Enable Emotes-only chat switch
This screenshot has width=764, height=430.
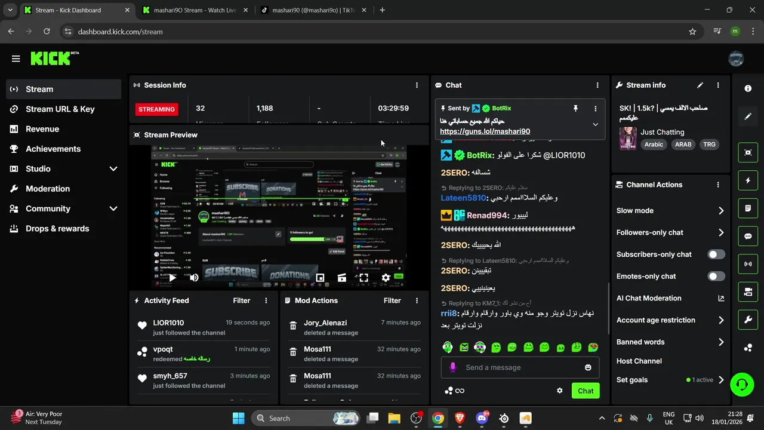point(716,277)
